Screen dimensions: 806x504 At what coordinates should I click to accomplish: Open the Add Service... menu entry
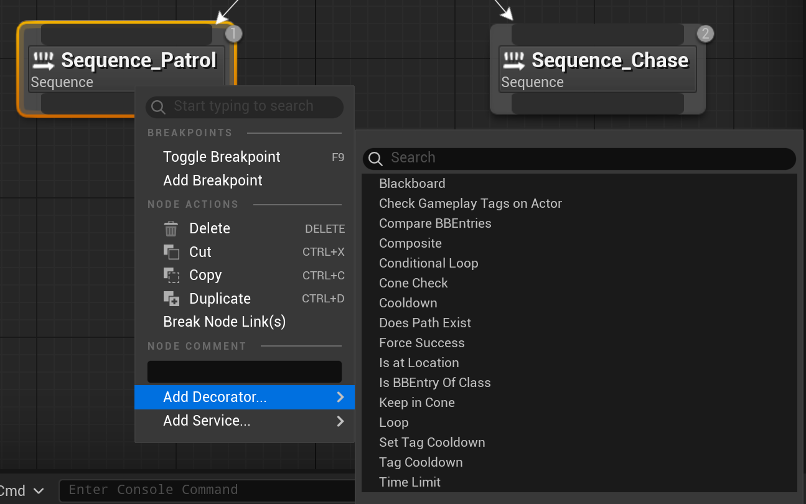(x=245, y=421)
